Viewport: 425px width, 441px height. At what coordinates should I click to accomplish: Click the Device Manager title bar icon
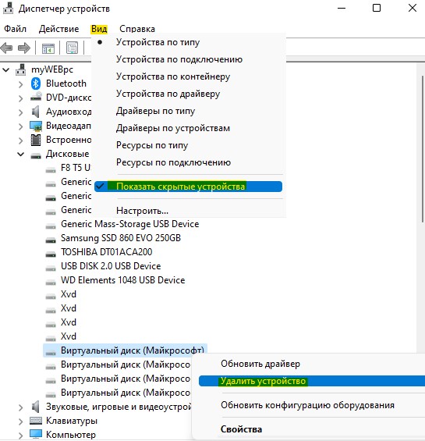pos(8,8)
